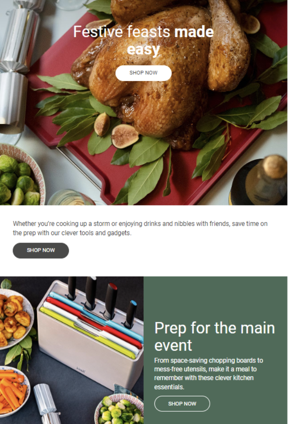Viewport: 288px width, 424px height.
Task: Click the paragraph about clever tools and gadgets
Action: (140, 228)
